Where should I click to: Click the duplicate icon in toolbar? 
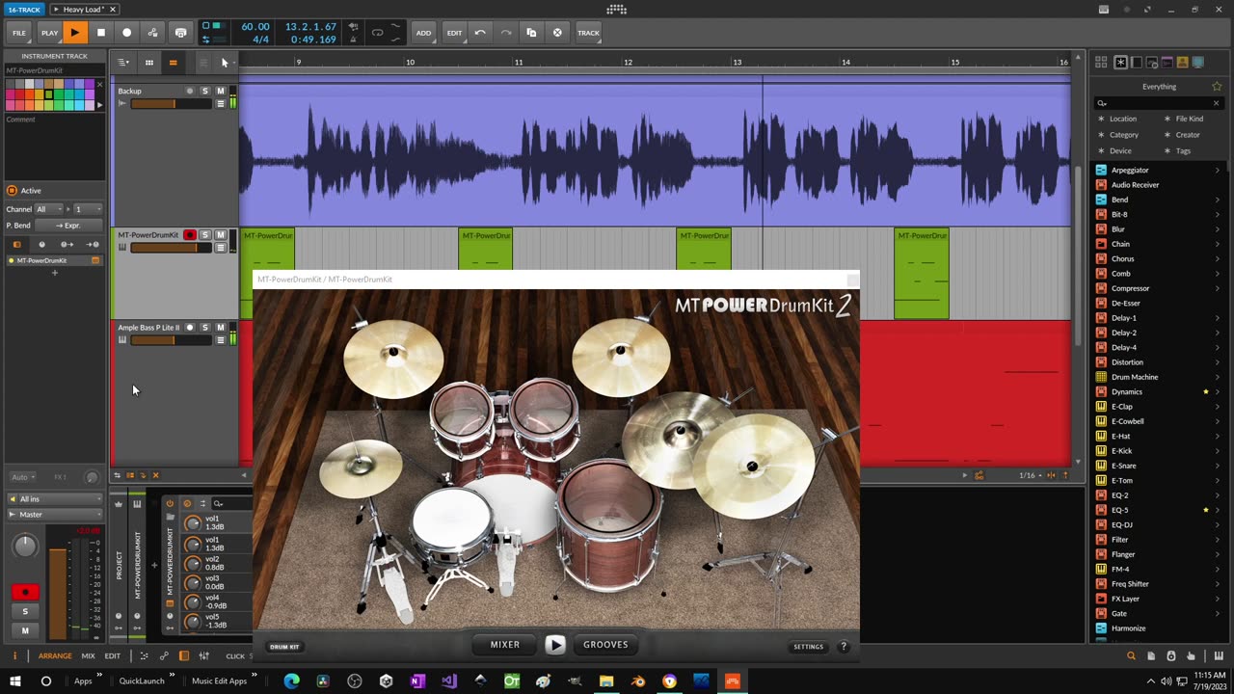click(531, 33)
